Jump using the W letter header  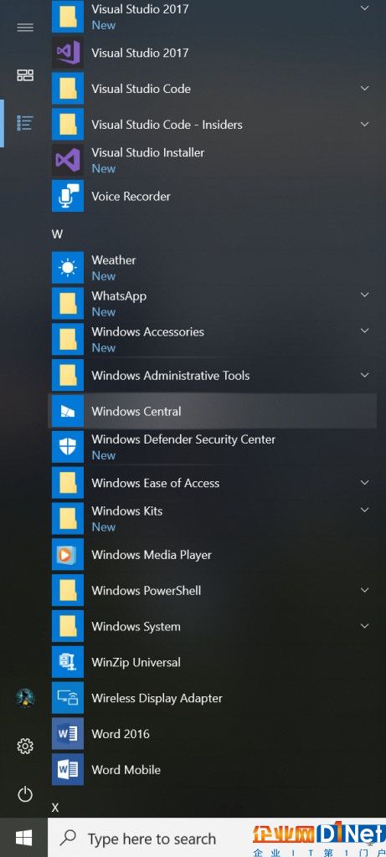(57, 234)
